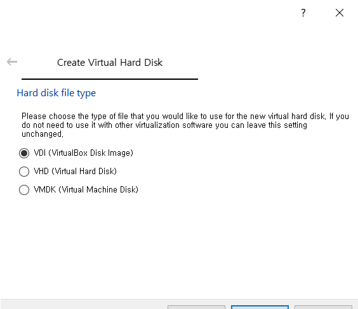Select VDI (VirtualBox Disk Image) option

click(76, 153)
